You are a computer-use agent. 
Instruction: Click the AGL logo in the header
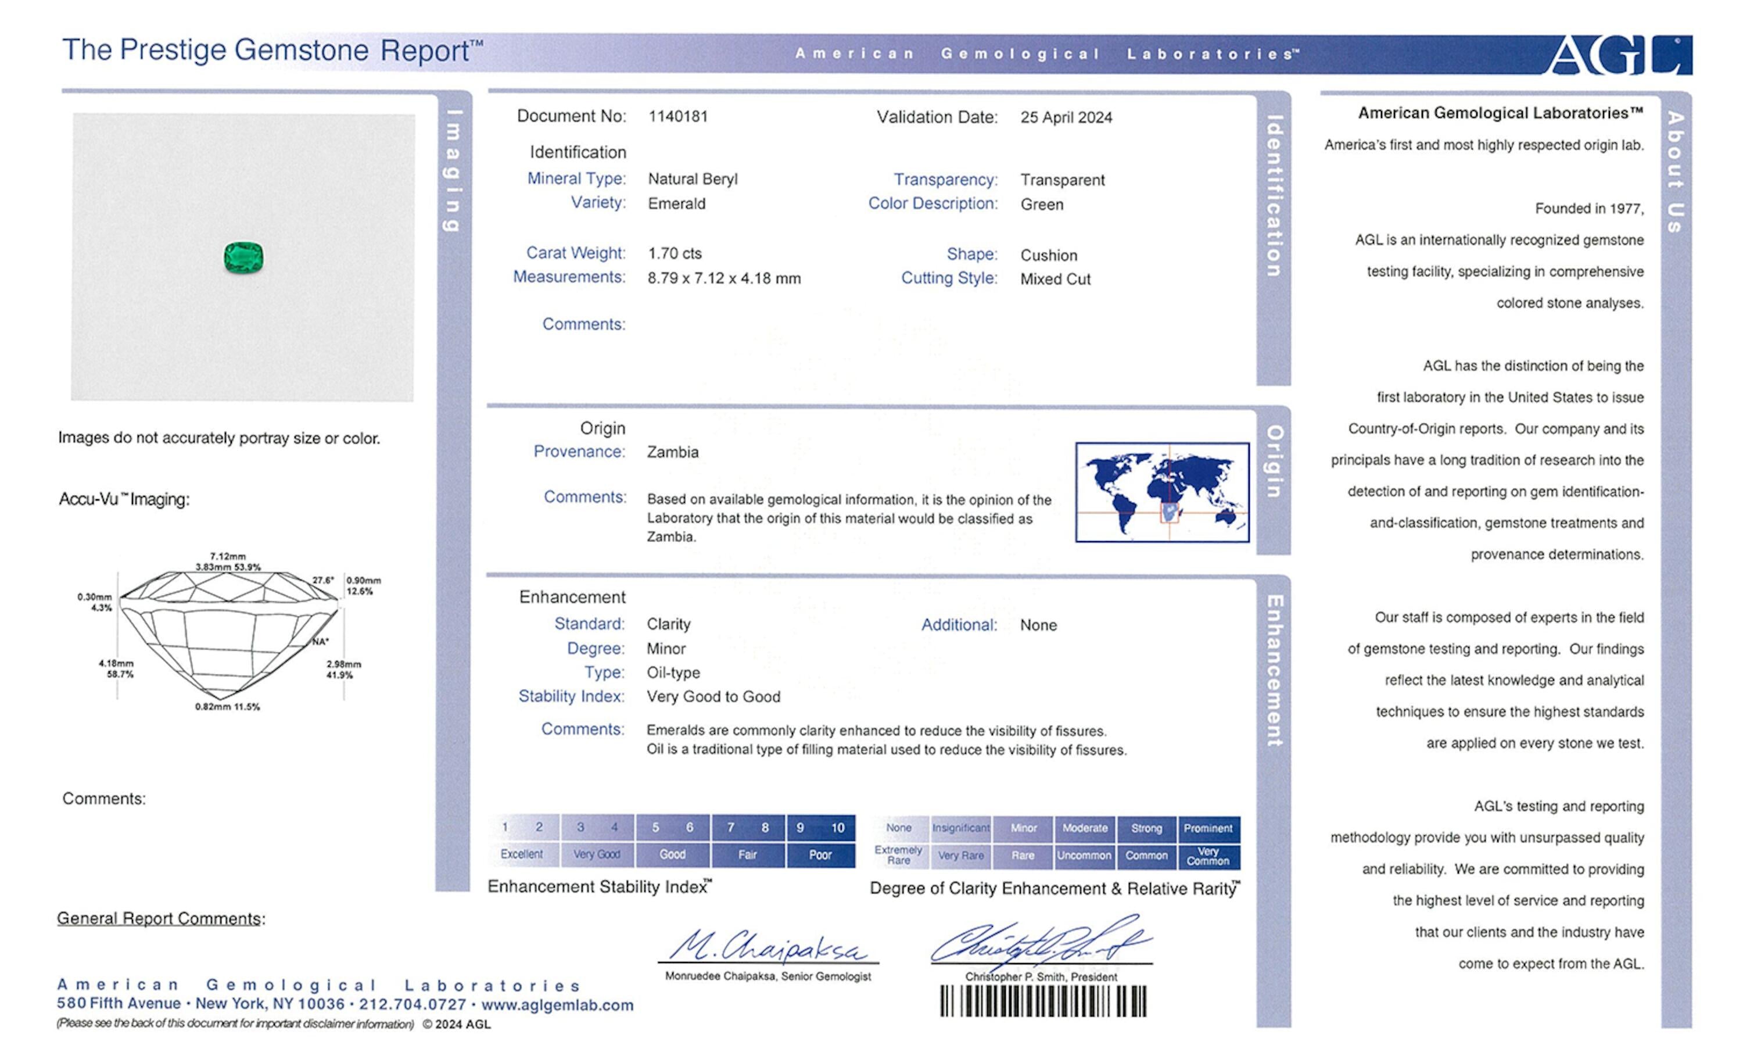(1619, 55)
